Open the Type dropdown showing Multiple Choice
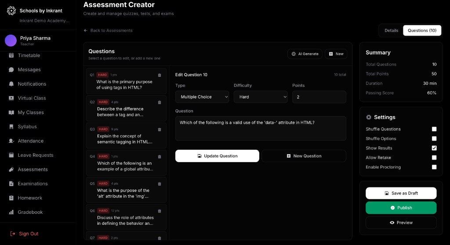450x245 pixels. [x=202, y=97]
